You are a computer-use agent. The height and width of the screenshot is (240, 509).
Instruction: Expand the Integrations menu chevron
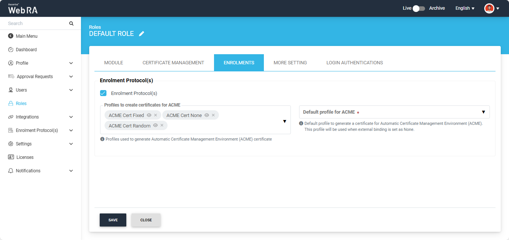pos(71,117)
